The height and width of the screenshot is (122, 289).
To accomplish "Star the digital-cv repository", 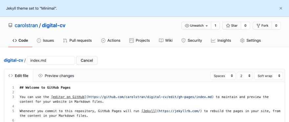I will (x=232, y=26).
